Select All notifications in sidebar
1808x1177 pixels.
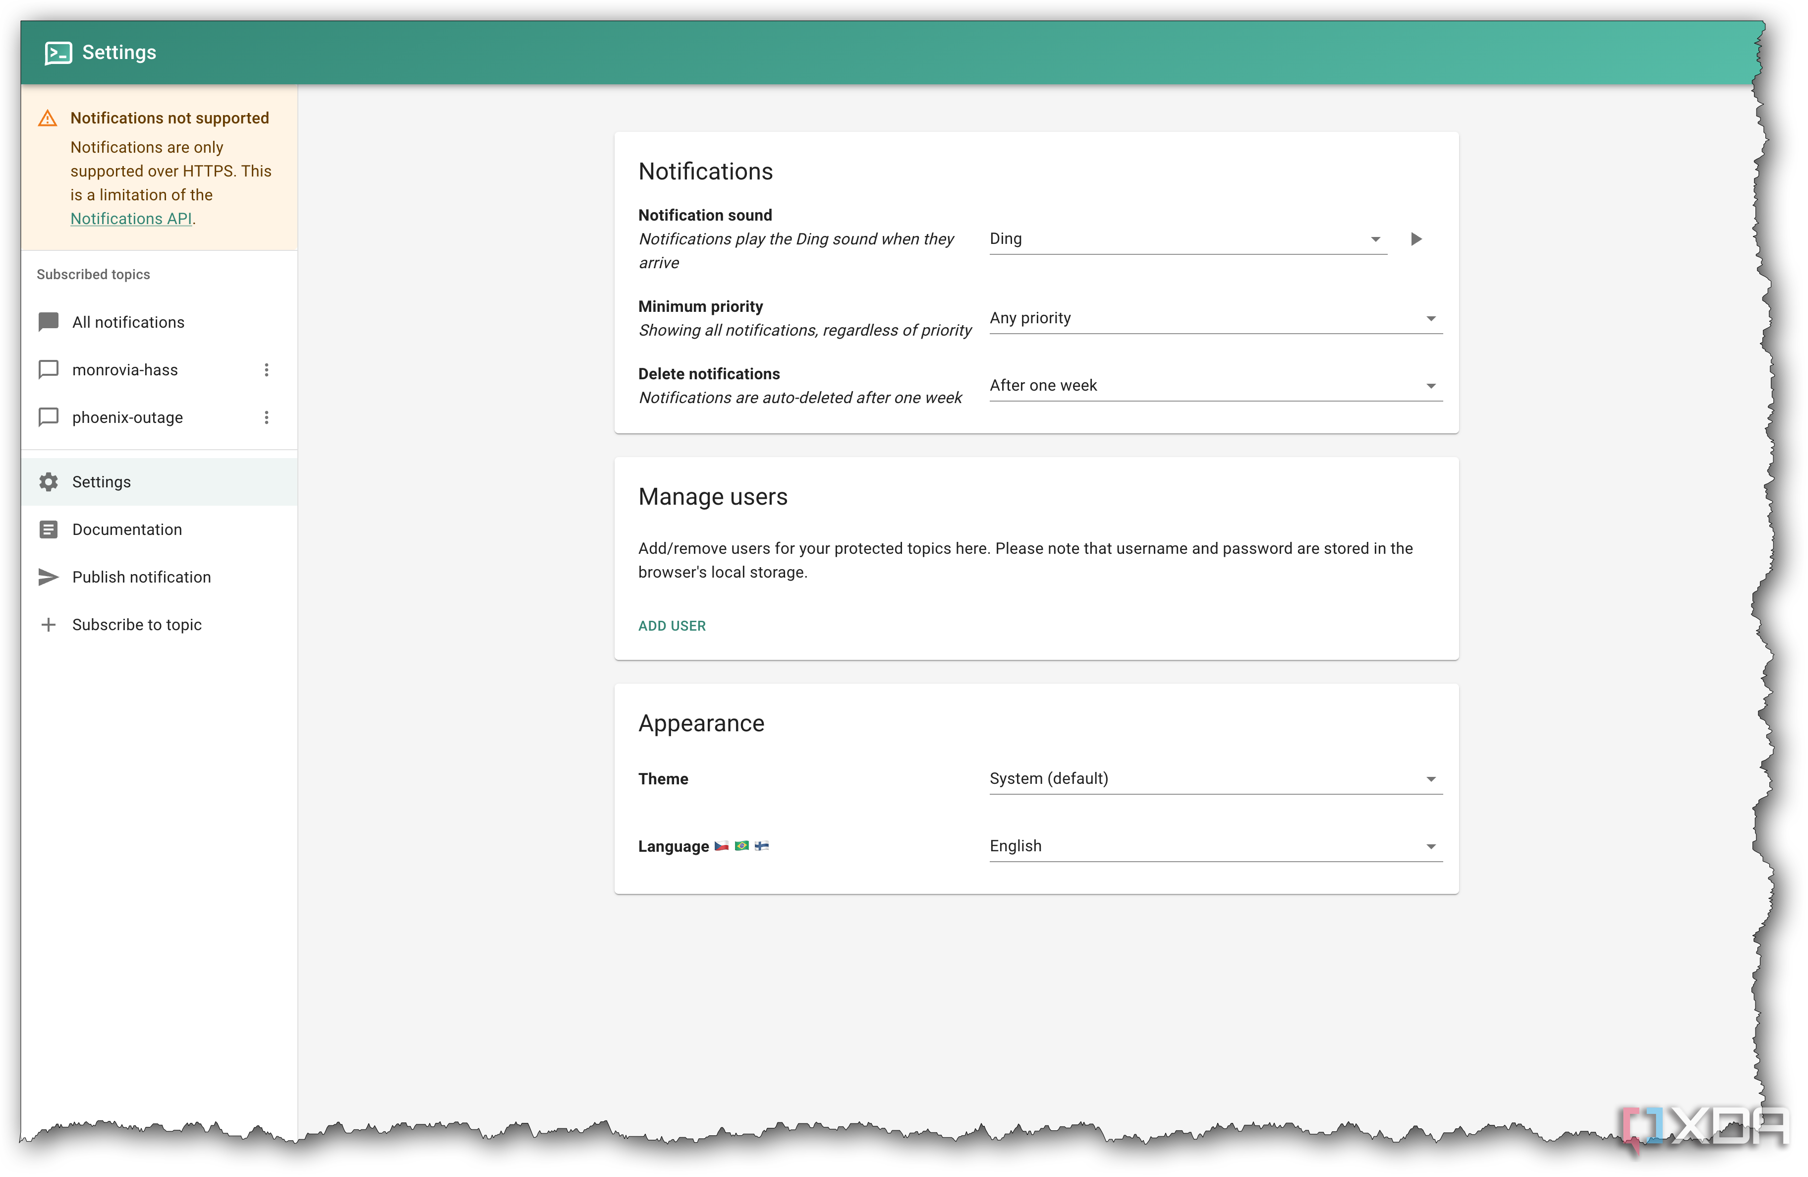[160, 322]
